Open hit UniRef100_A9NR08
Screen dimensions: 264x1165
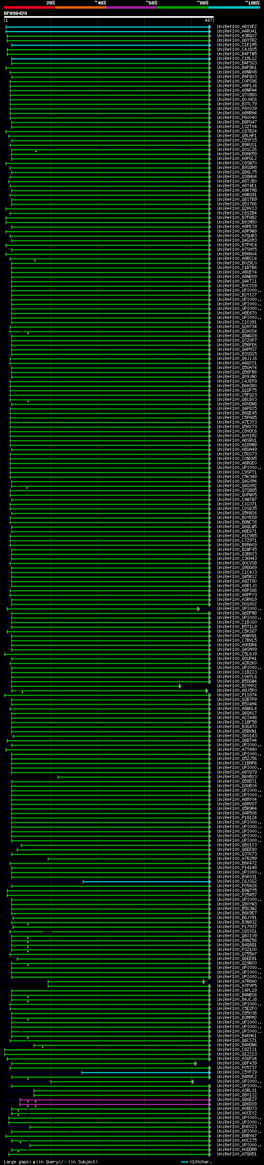(x=237, y=72)
